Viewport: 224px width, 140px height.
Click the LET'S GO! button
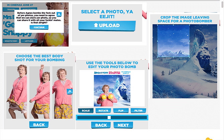(29, 41)
